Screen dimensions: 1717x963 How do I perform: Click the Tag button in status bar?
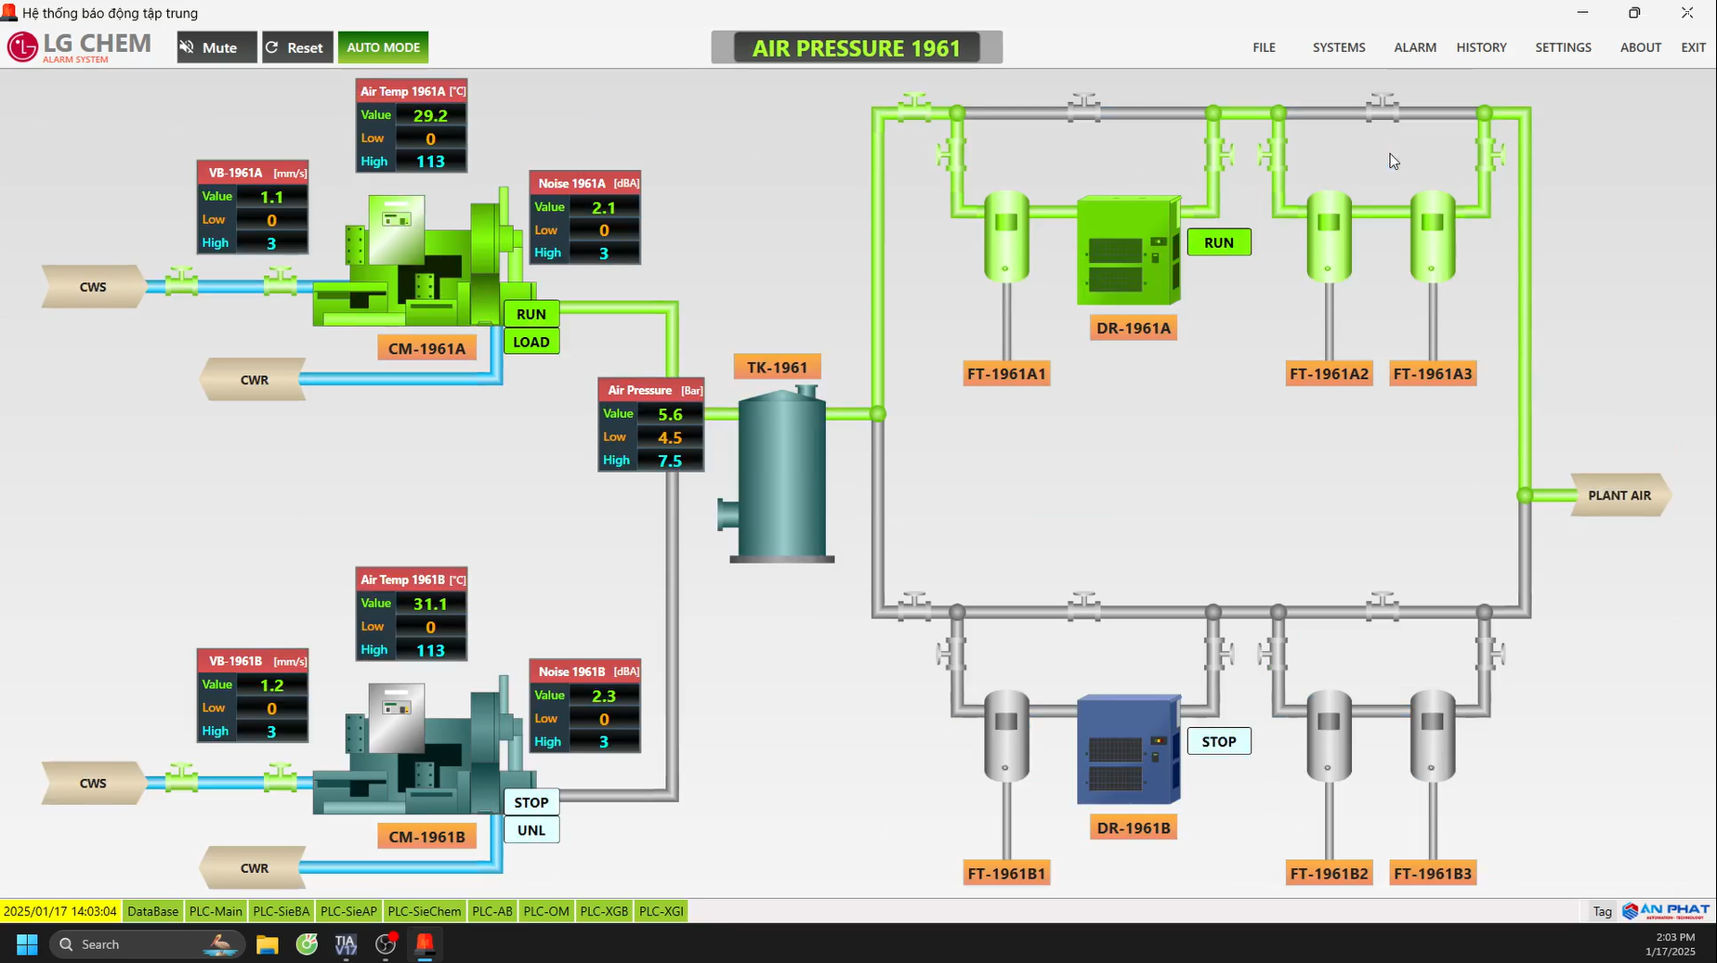click(1602, 911)
